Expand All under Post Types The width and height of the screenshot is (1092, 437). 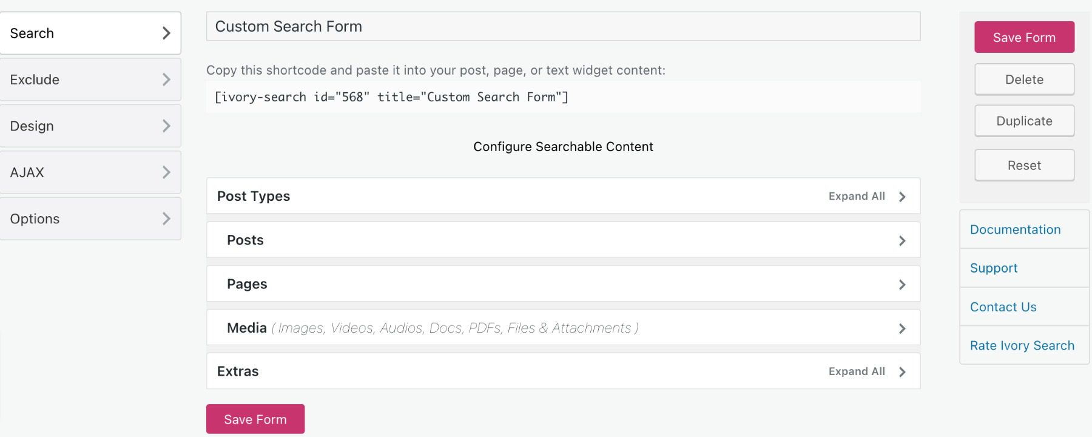(855, 196)
